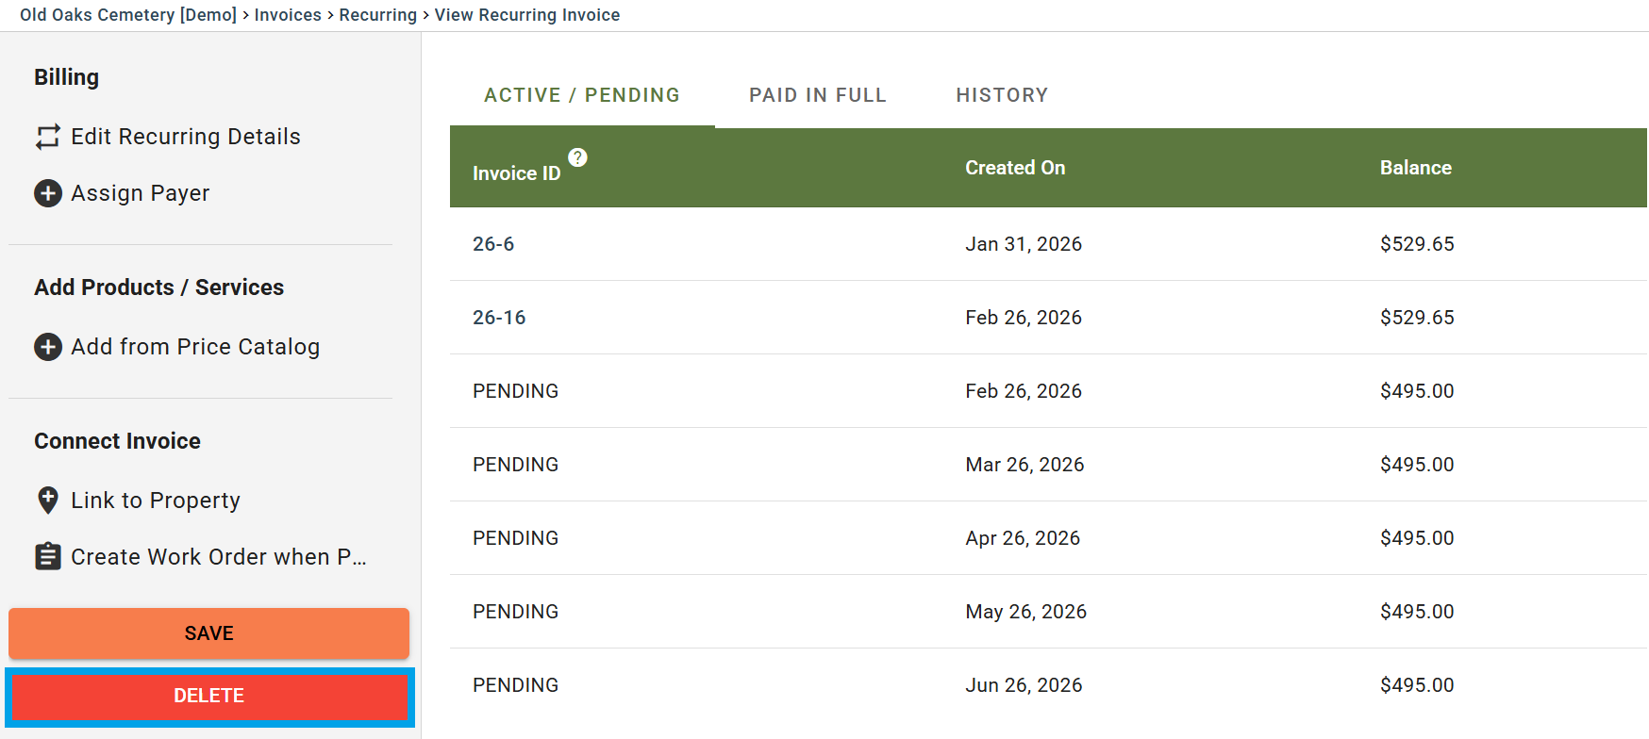Select the Active / Pending tab
Viewport: 1649px width, 739px height.
[581, 95]
